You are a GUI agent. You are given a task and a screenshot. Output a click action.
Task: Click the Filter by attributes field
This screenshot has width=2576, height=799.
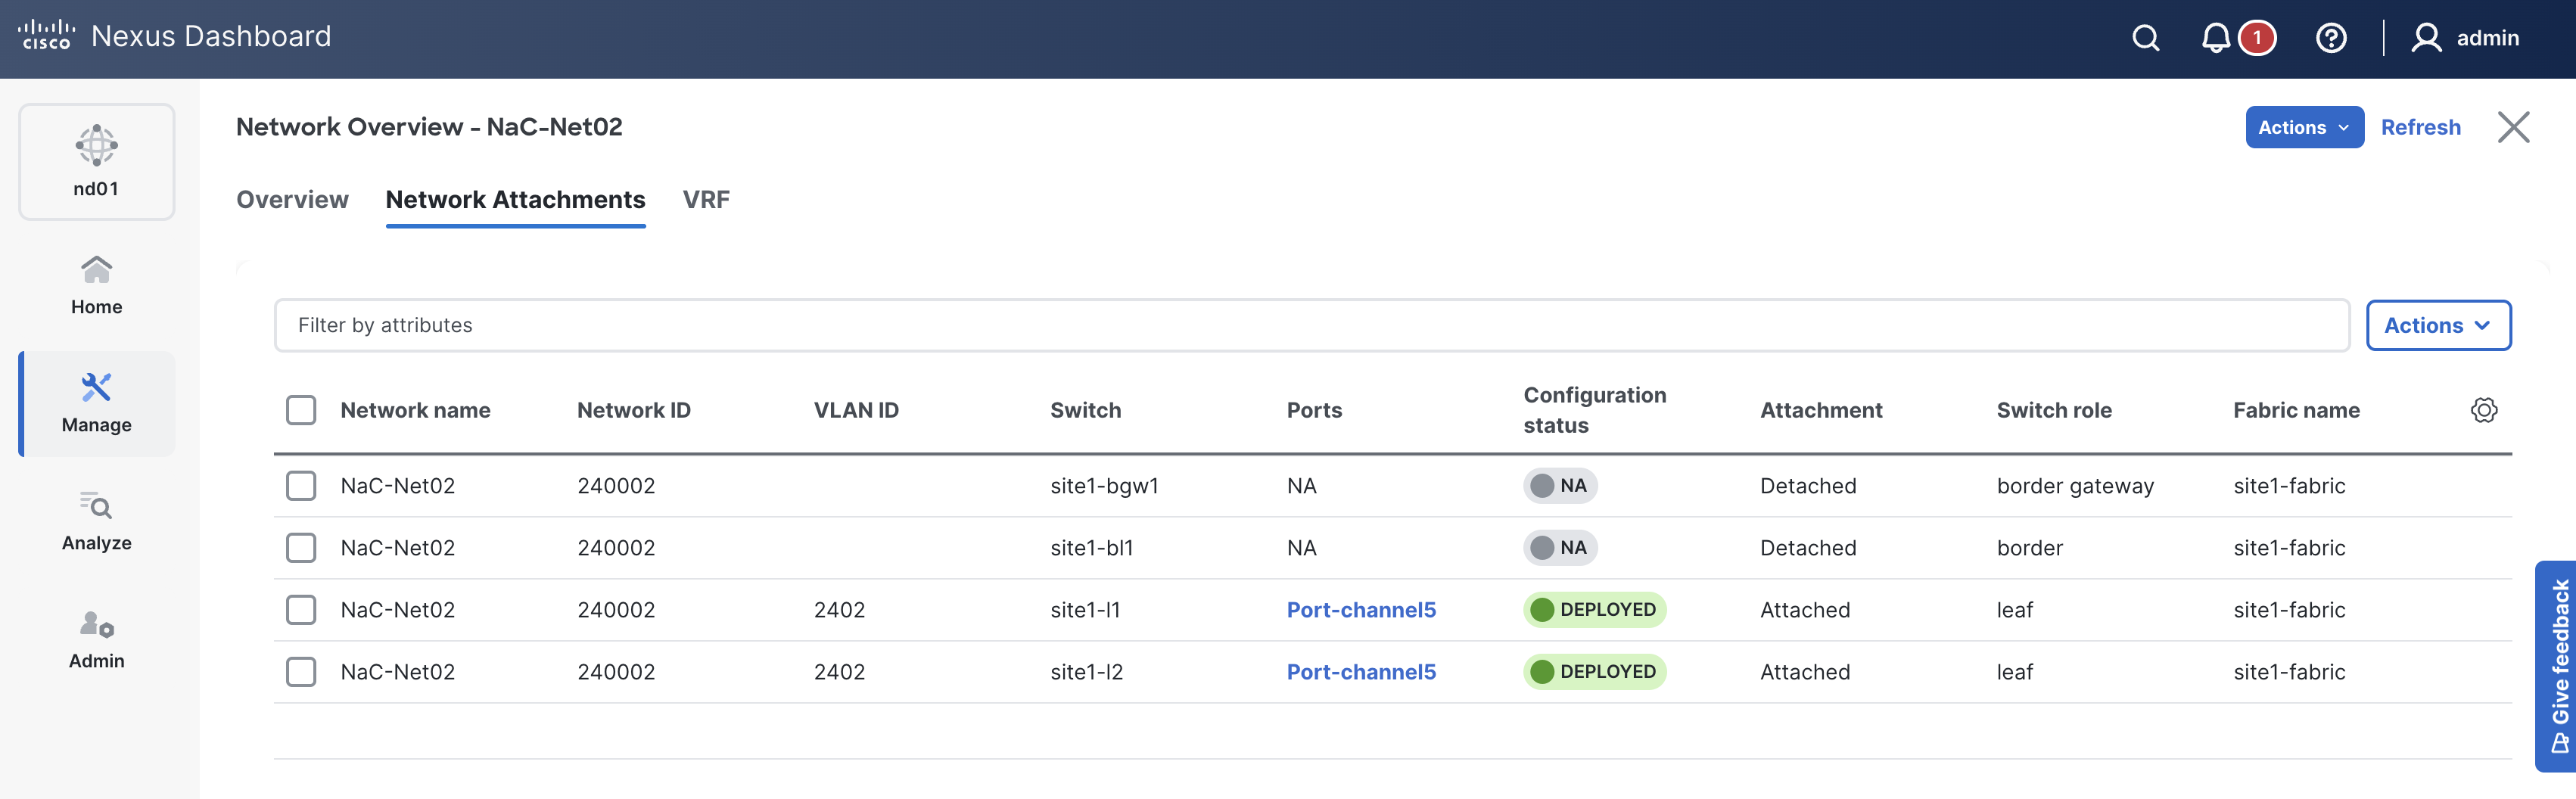1310,325
